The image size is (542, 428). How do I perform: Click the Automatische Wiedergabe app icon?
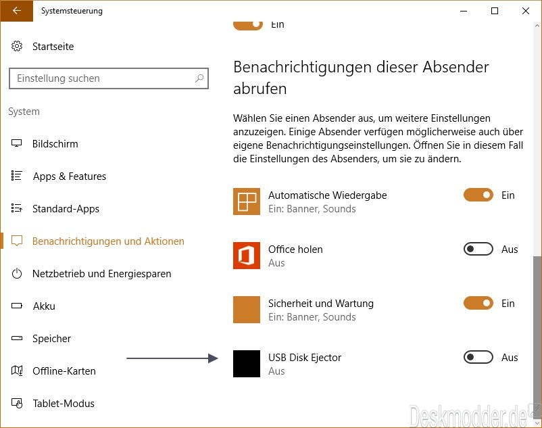(247, 201)
